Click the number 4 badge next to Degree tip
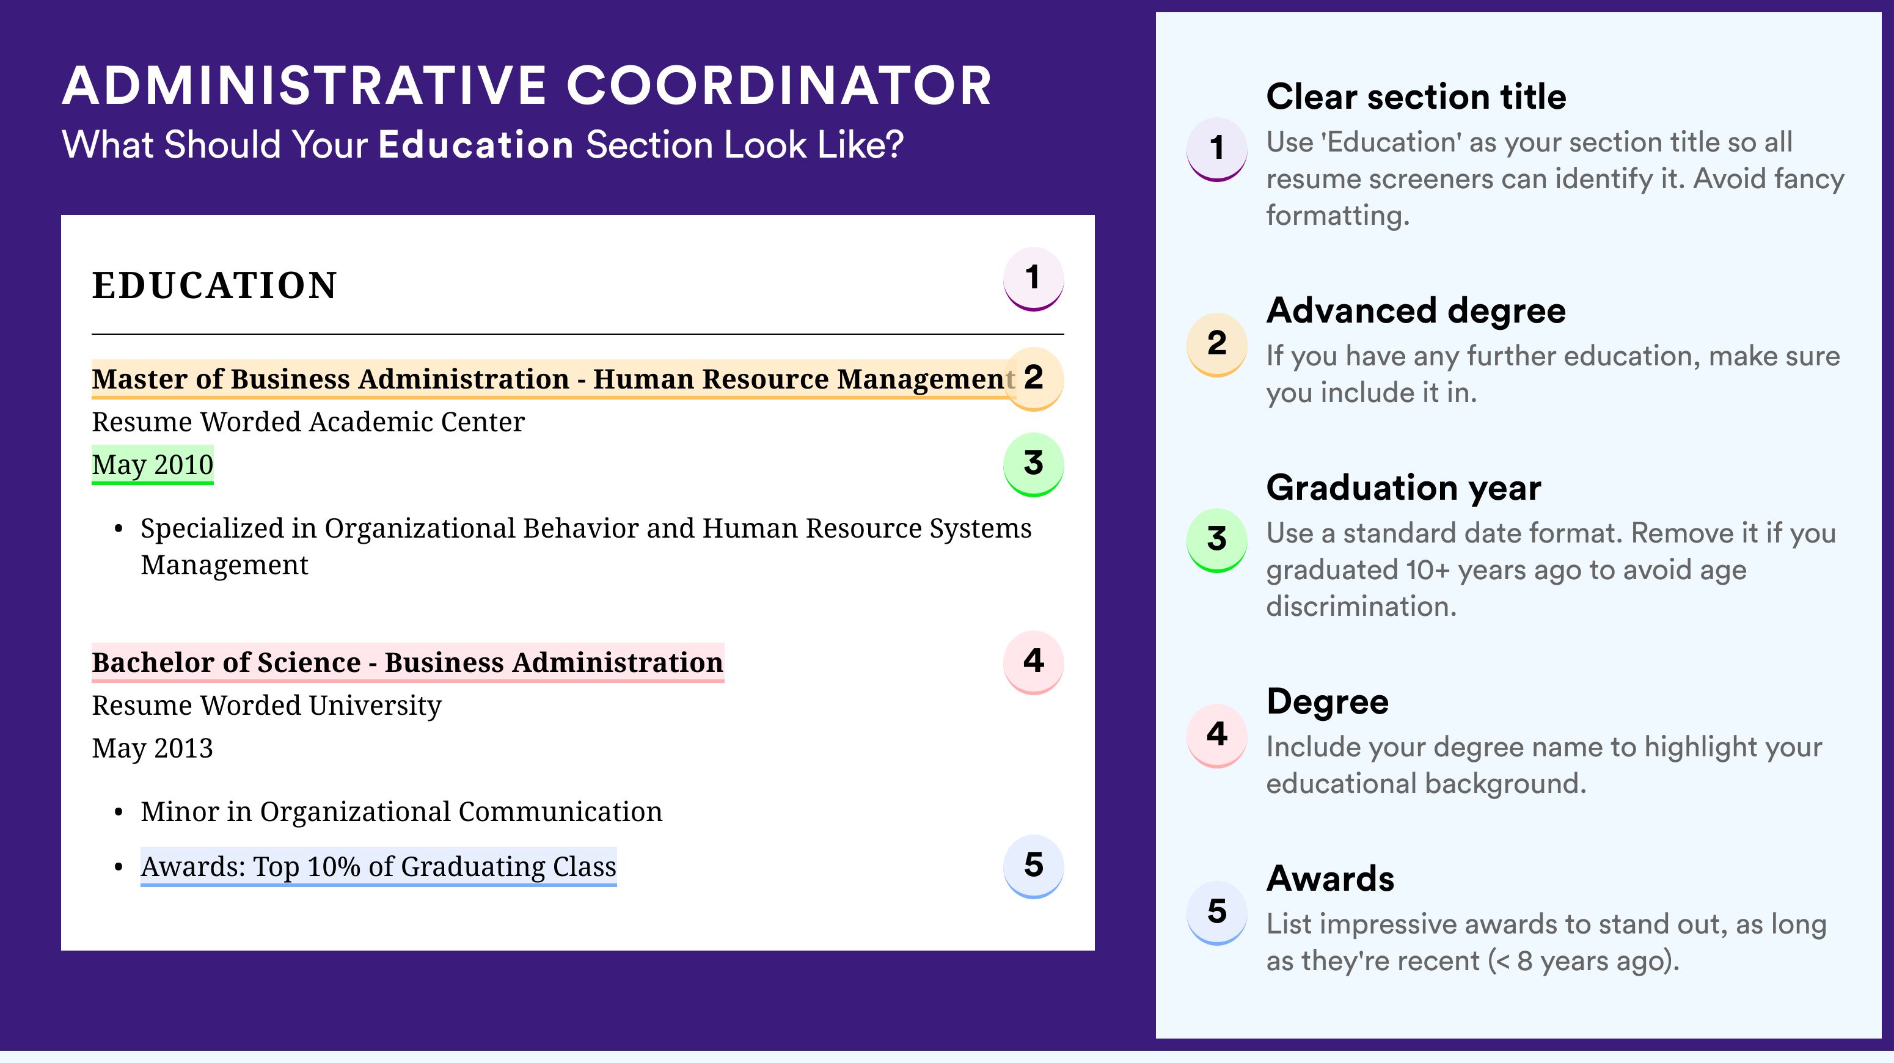Screen dimensions: 1894x1063 tap(1217, 735)
